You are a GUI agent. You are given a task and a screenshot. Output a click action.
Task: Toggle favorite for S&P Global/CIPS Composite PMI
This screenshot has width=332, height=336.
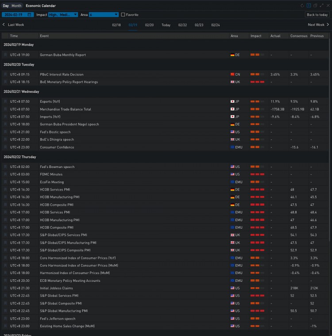point(5,250)
